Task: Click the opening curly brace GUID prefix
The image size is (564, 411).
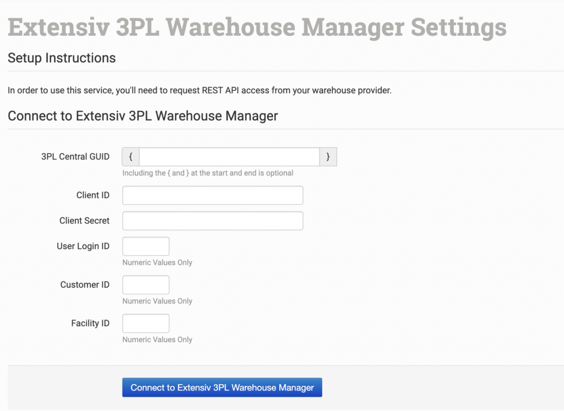Action: tap(131, 157)
